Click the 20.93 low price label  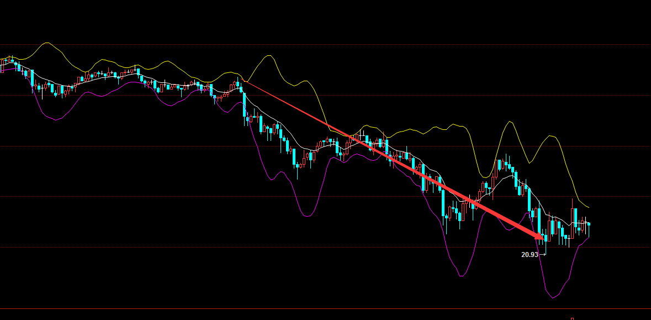point(530,255)
